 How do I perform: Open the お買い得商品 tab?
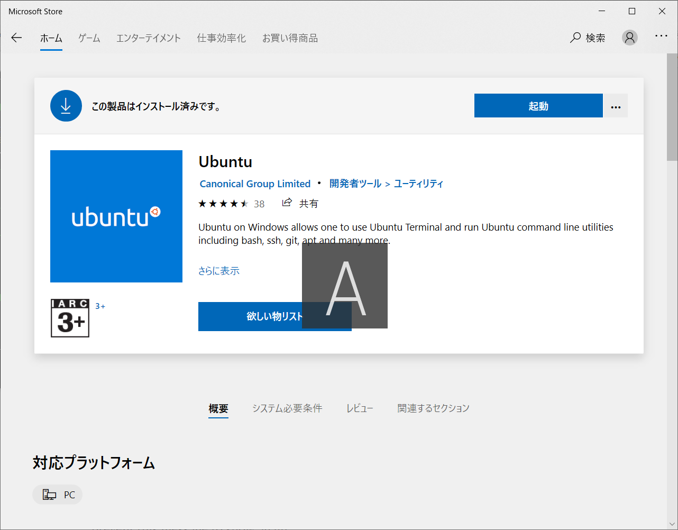[x=290, y=38]
